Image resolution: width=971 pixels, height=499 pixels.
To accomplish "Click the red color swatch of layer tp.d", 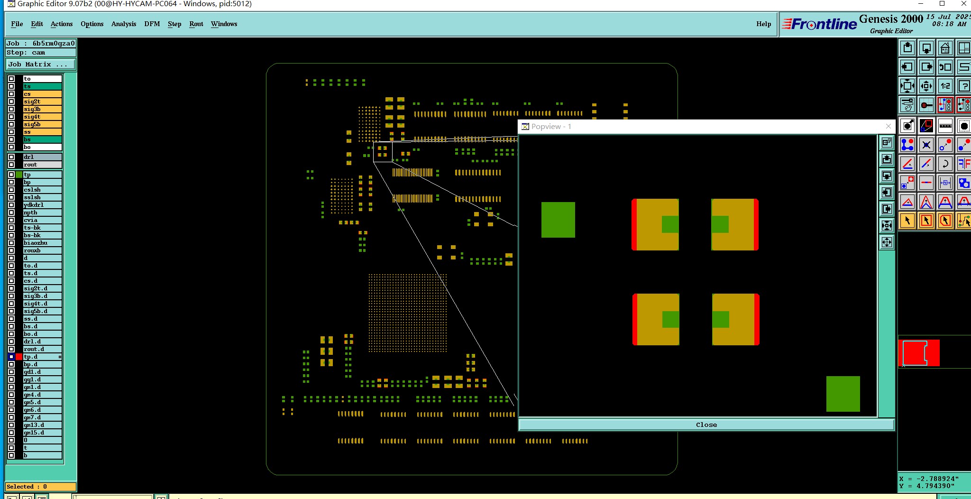I will [x=19, y=357].
